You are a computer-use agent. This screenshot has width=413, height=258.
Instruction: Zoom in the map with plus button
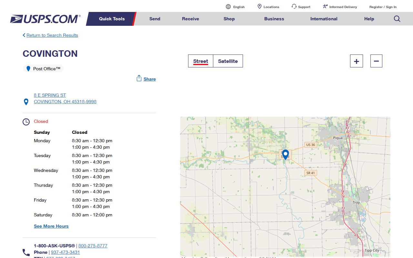pyautogui.click(x=357, y=61)
